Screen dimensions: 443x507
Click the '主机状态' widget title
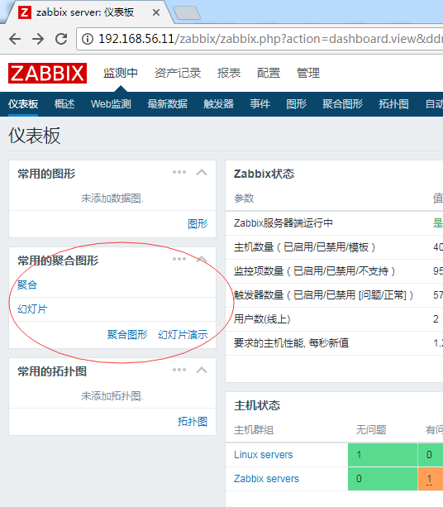coord(257,405)
